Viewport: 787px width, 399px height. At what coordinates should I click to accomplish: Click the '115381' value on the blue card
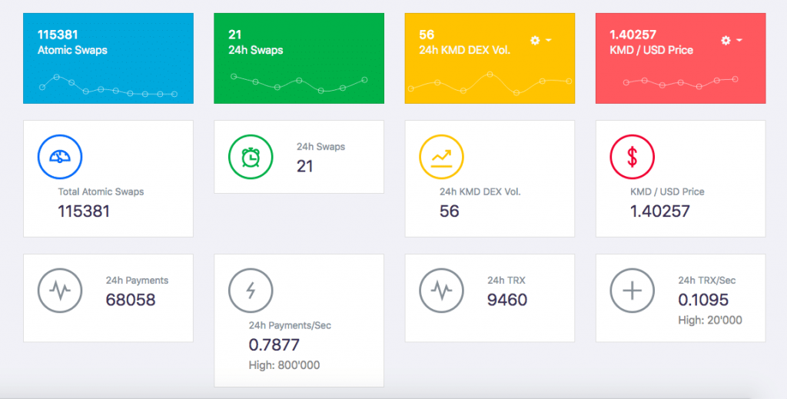58,35
